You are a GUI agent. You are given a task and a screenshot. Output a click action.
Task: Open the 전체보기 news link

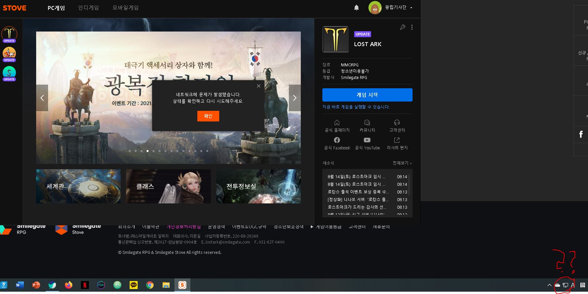click(402, 163)
